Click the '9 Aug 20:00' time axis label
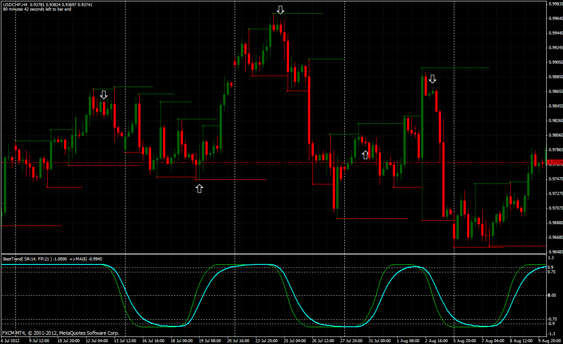 coord(549,341)
